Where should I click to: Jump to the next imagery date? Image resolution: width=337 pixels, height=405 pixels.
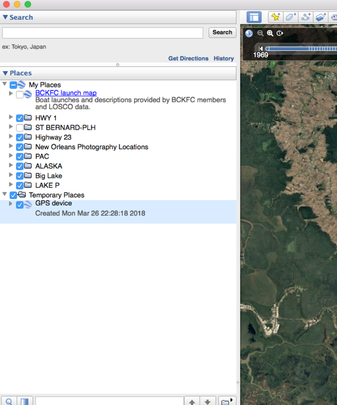point(280,33)
